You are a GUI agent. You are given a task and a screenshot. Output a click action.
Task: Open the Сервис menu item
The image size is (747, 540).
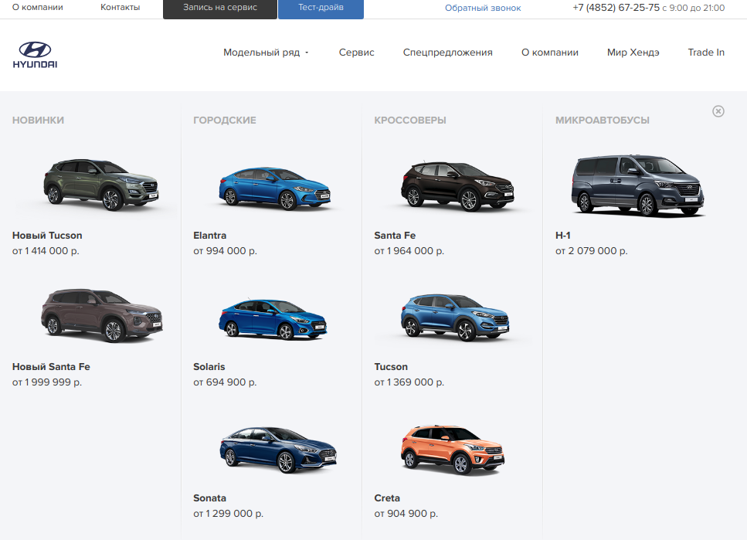[x=356, y=53]
